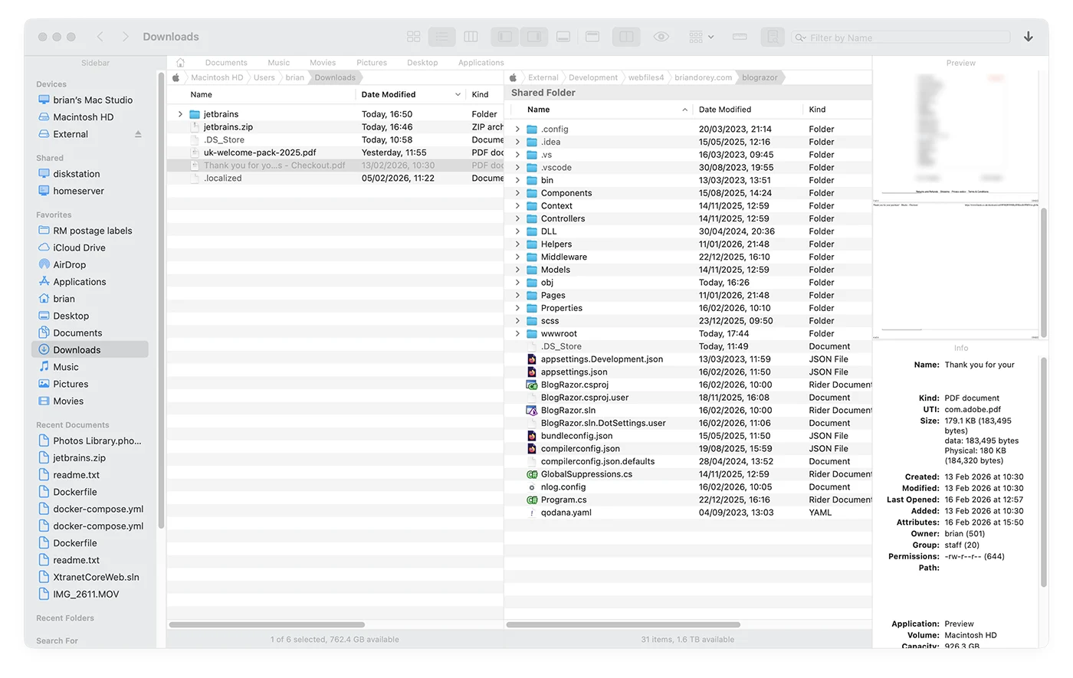Click the downward arrow downloads icon
The image size is (1073, 678).
[x=1028, y=37]
